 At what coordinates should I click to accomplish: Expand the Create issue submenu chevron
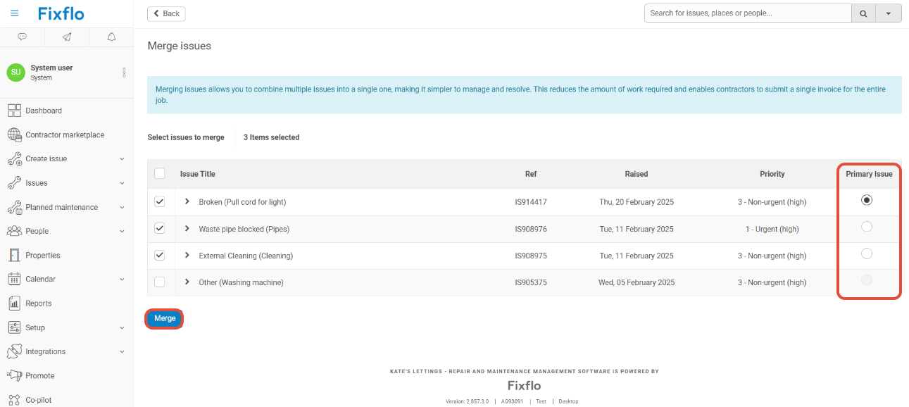(x=122, y=159)
